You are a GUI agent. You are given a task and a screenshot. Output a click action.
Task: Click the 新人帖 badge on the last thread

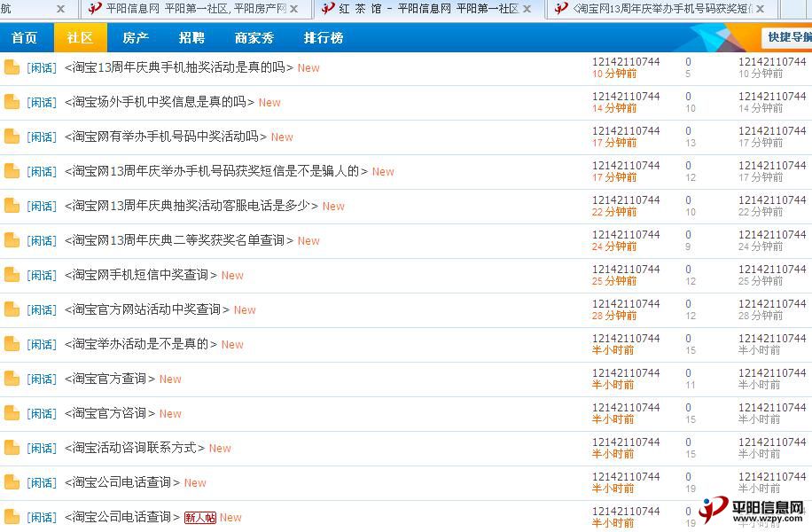[199, 518]
